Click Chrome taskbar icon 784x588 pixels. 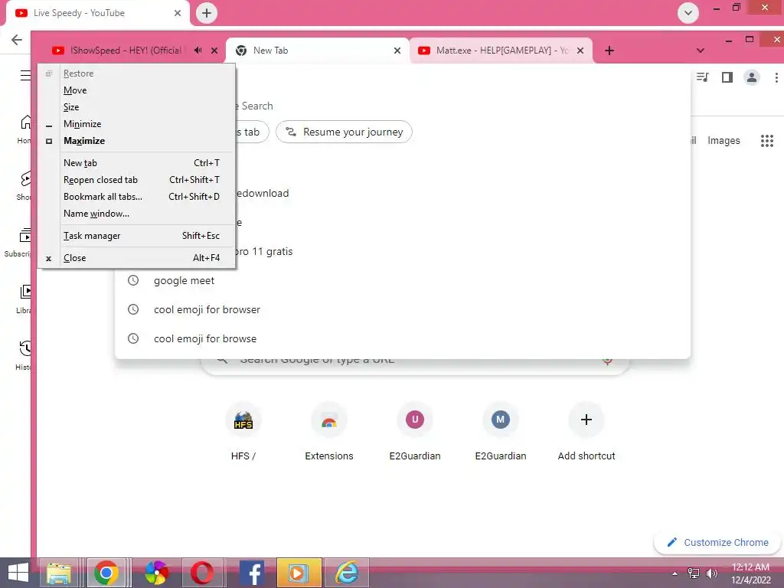pos(106,573)
